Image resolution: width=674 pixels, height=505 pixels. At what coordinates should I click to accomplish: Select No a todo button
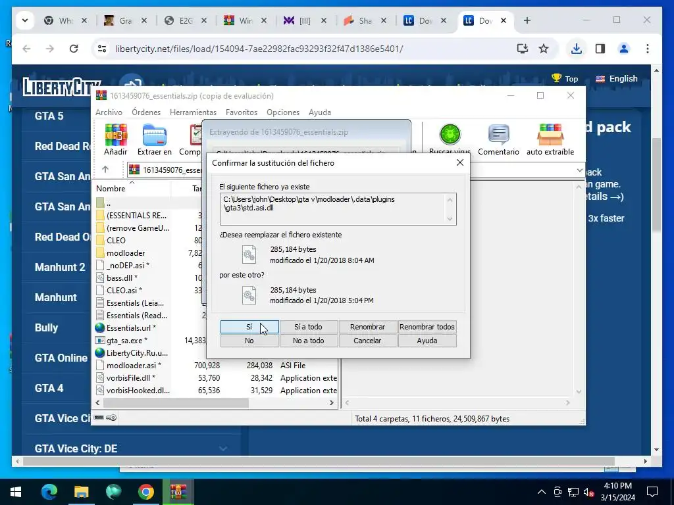pyautogui.click(x=308, y=341)
